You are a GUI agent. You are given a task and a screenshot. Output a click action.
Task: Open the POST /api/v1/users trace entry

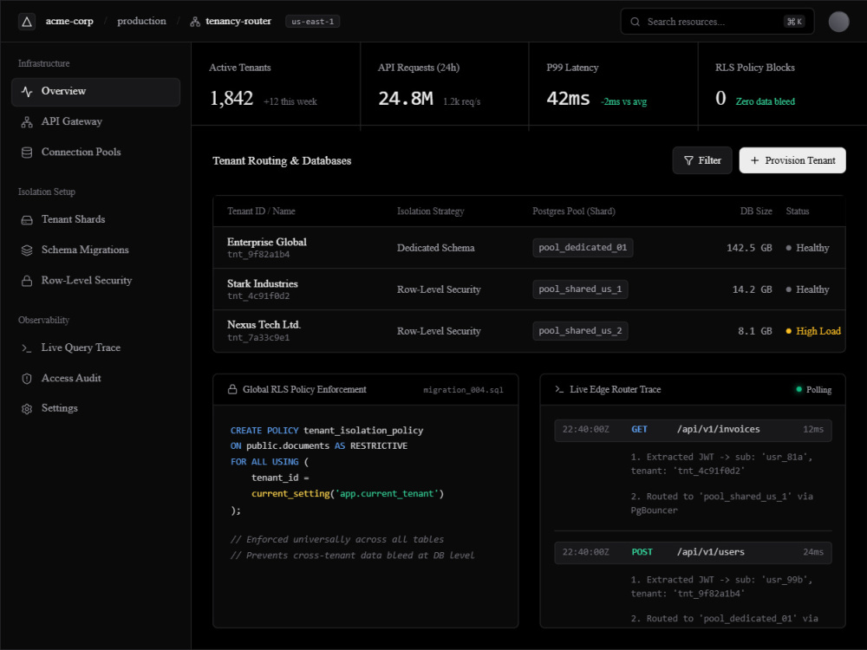click(x=693, y=552)
